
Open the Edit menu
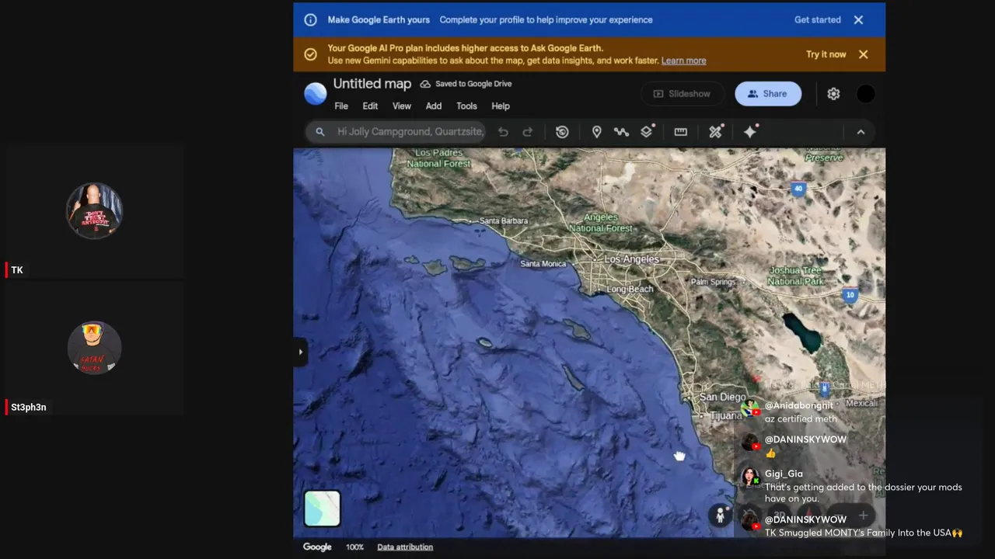tap(370, 106)
